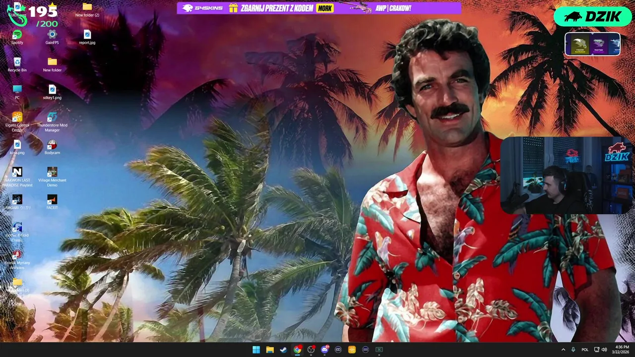This screenshot has width=635, height=357.
Task: Open the folder named New folder
Action: click(x=52, y=64)
